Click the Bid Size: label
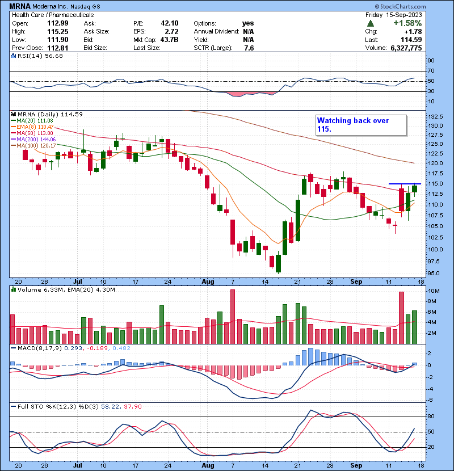 (95, 48)
